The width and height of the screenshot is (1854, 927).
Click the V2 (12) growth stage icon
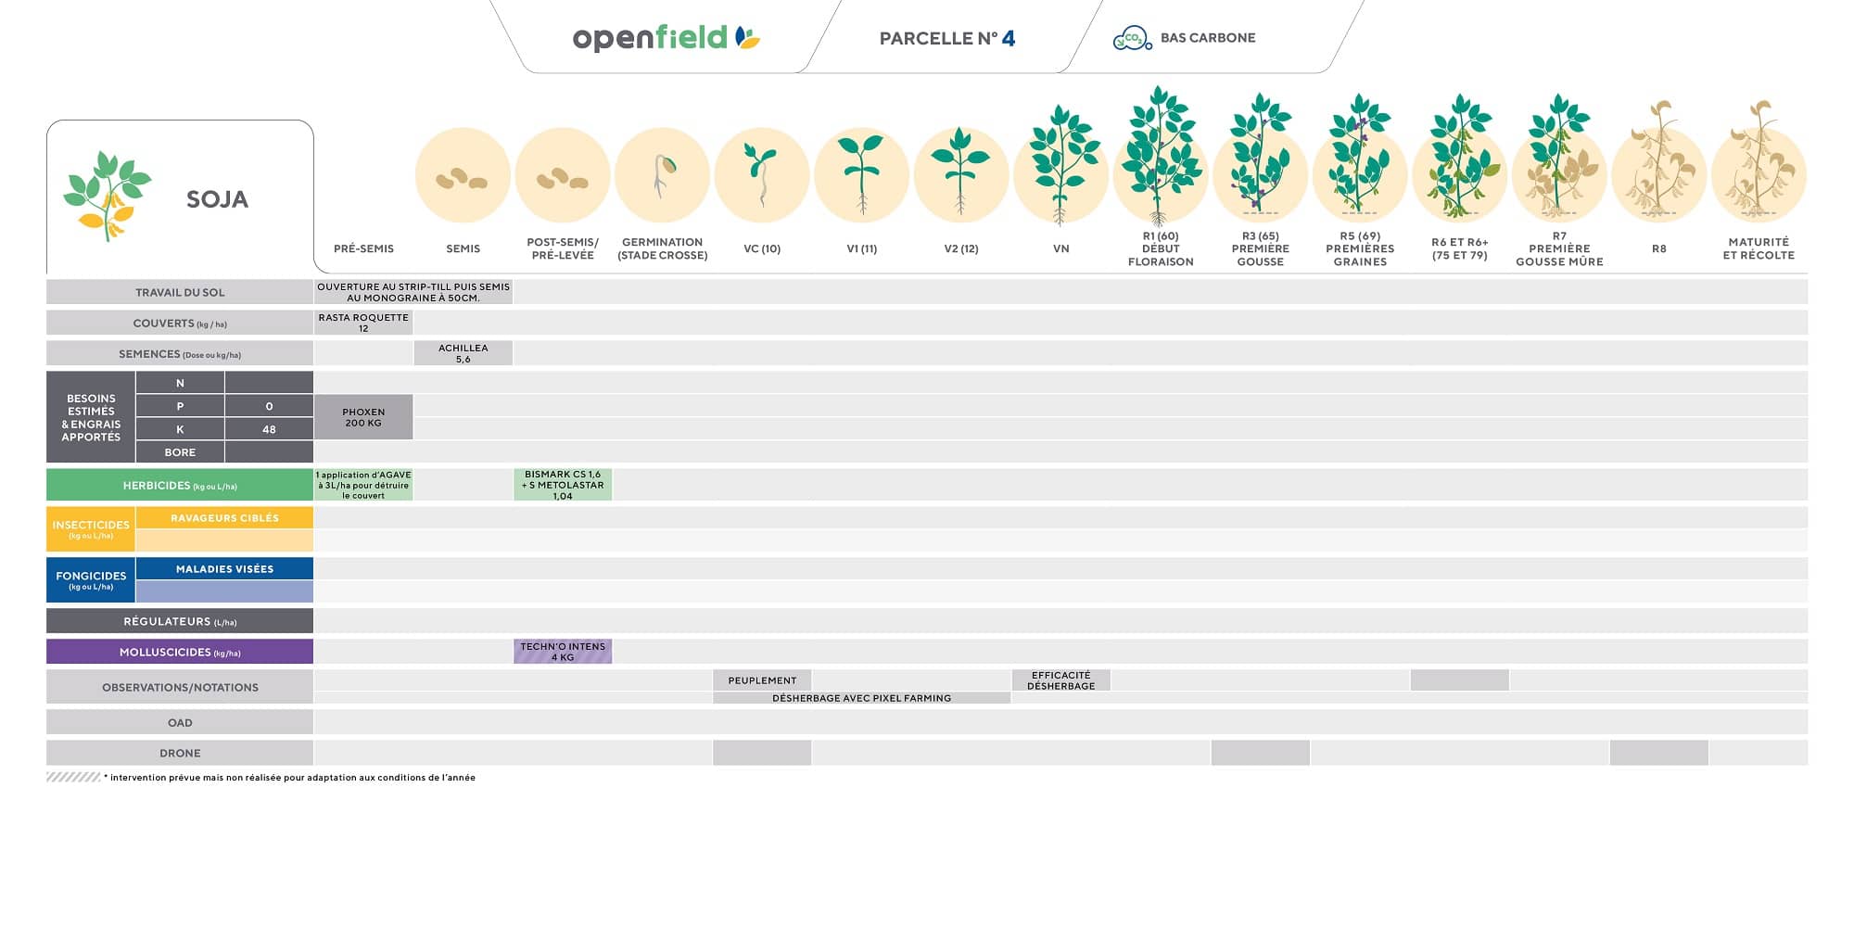pos(960,174)
